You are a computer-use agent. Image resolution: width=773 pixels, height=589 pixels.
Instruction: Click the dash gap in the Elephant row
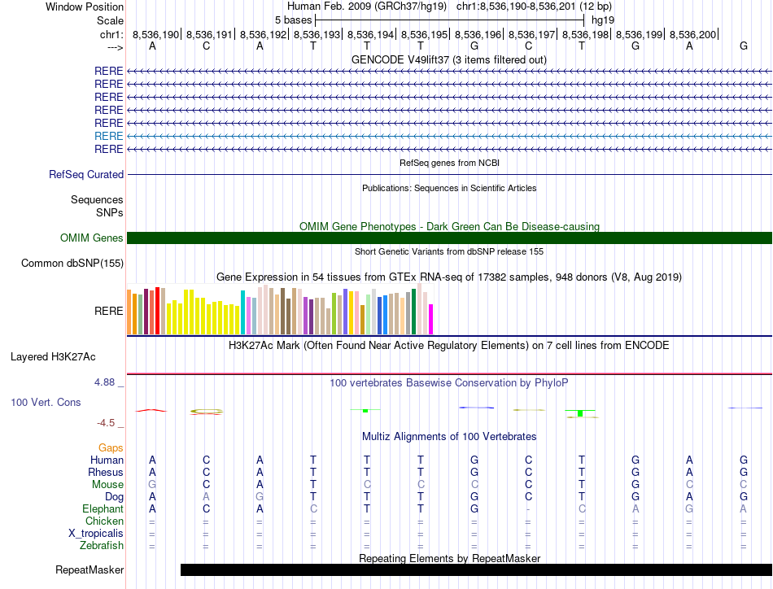528,509
